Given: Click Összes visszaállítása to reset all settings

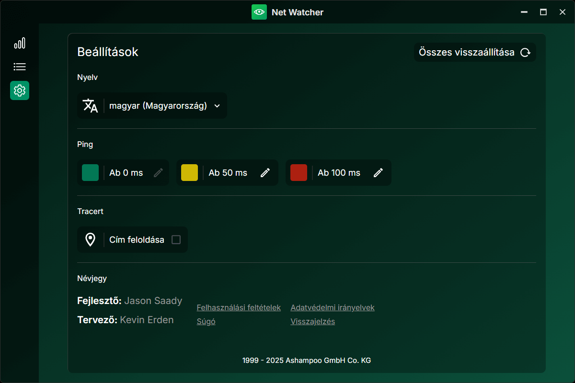Looking at the screenshot, I should [467, 52].
